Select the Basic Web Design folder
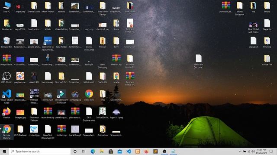Image resolution: width=277 pixels, height=155 pixels. [x=103, y=9]
